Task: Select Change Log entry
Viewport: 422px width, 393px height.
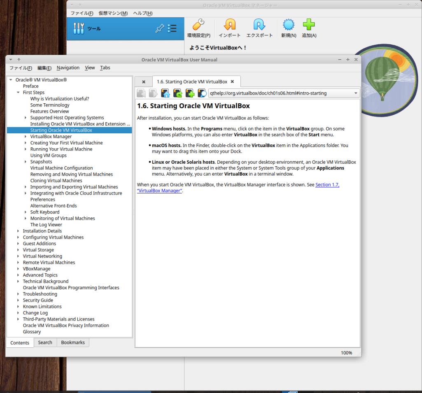Action: pos(35,313)
